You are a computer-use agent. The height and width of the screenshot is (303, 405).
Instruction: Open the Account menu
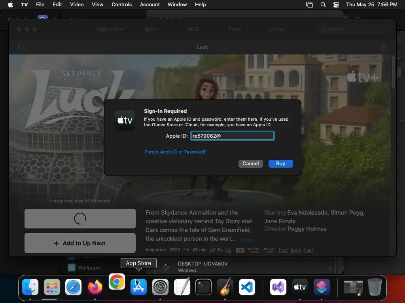[x=150, y=4]
